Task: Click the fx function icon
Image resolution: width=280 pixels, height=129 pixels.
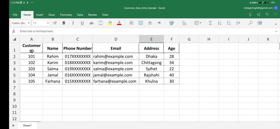Action: click(x=13, y=31)
